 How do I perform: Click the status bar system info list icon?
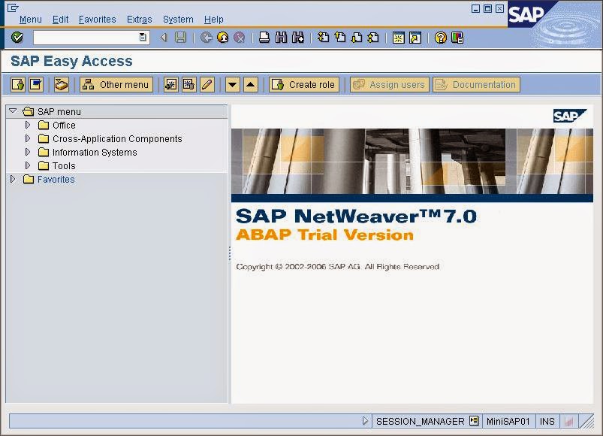tap(474, 421)
